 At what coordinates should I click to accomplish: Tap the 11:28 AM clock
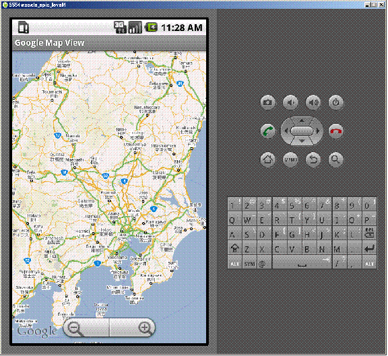coord(182,28)
